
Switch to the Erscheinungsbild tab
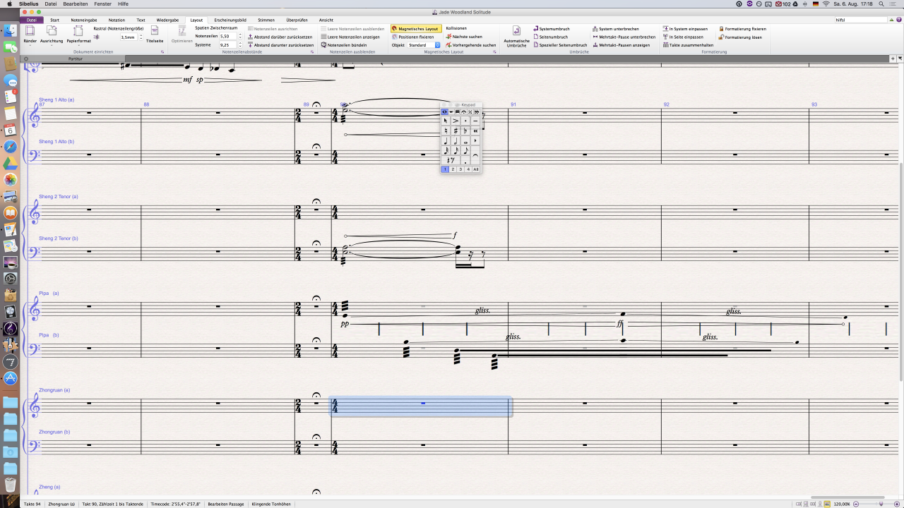[230, 20]
